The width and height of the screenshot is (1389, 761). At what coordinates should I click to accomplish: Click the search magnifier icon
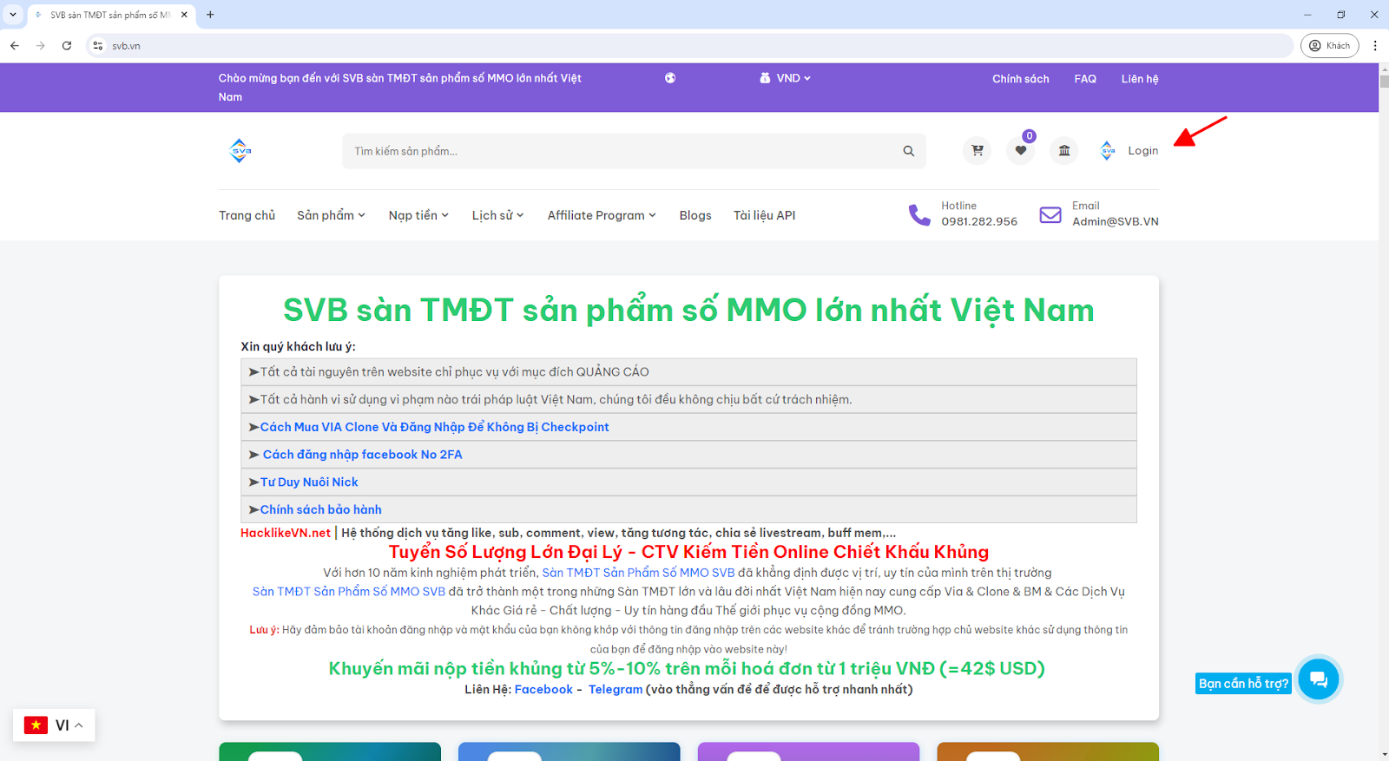[x=908, y=151]
